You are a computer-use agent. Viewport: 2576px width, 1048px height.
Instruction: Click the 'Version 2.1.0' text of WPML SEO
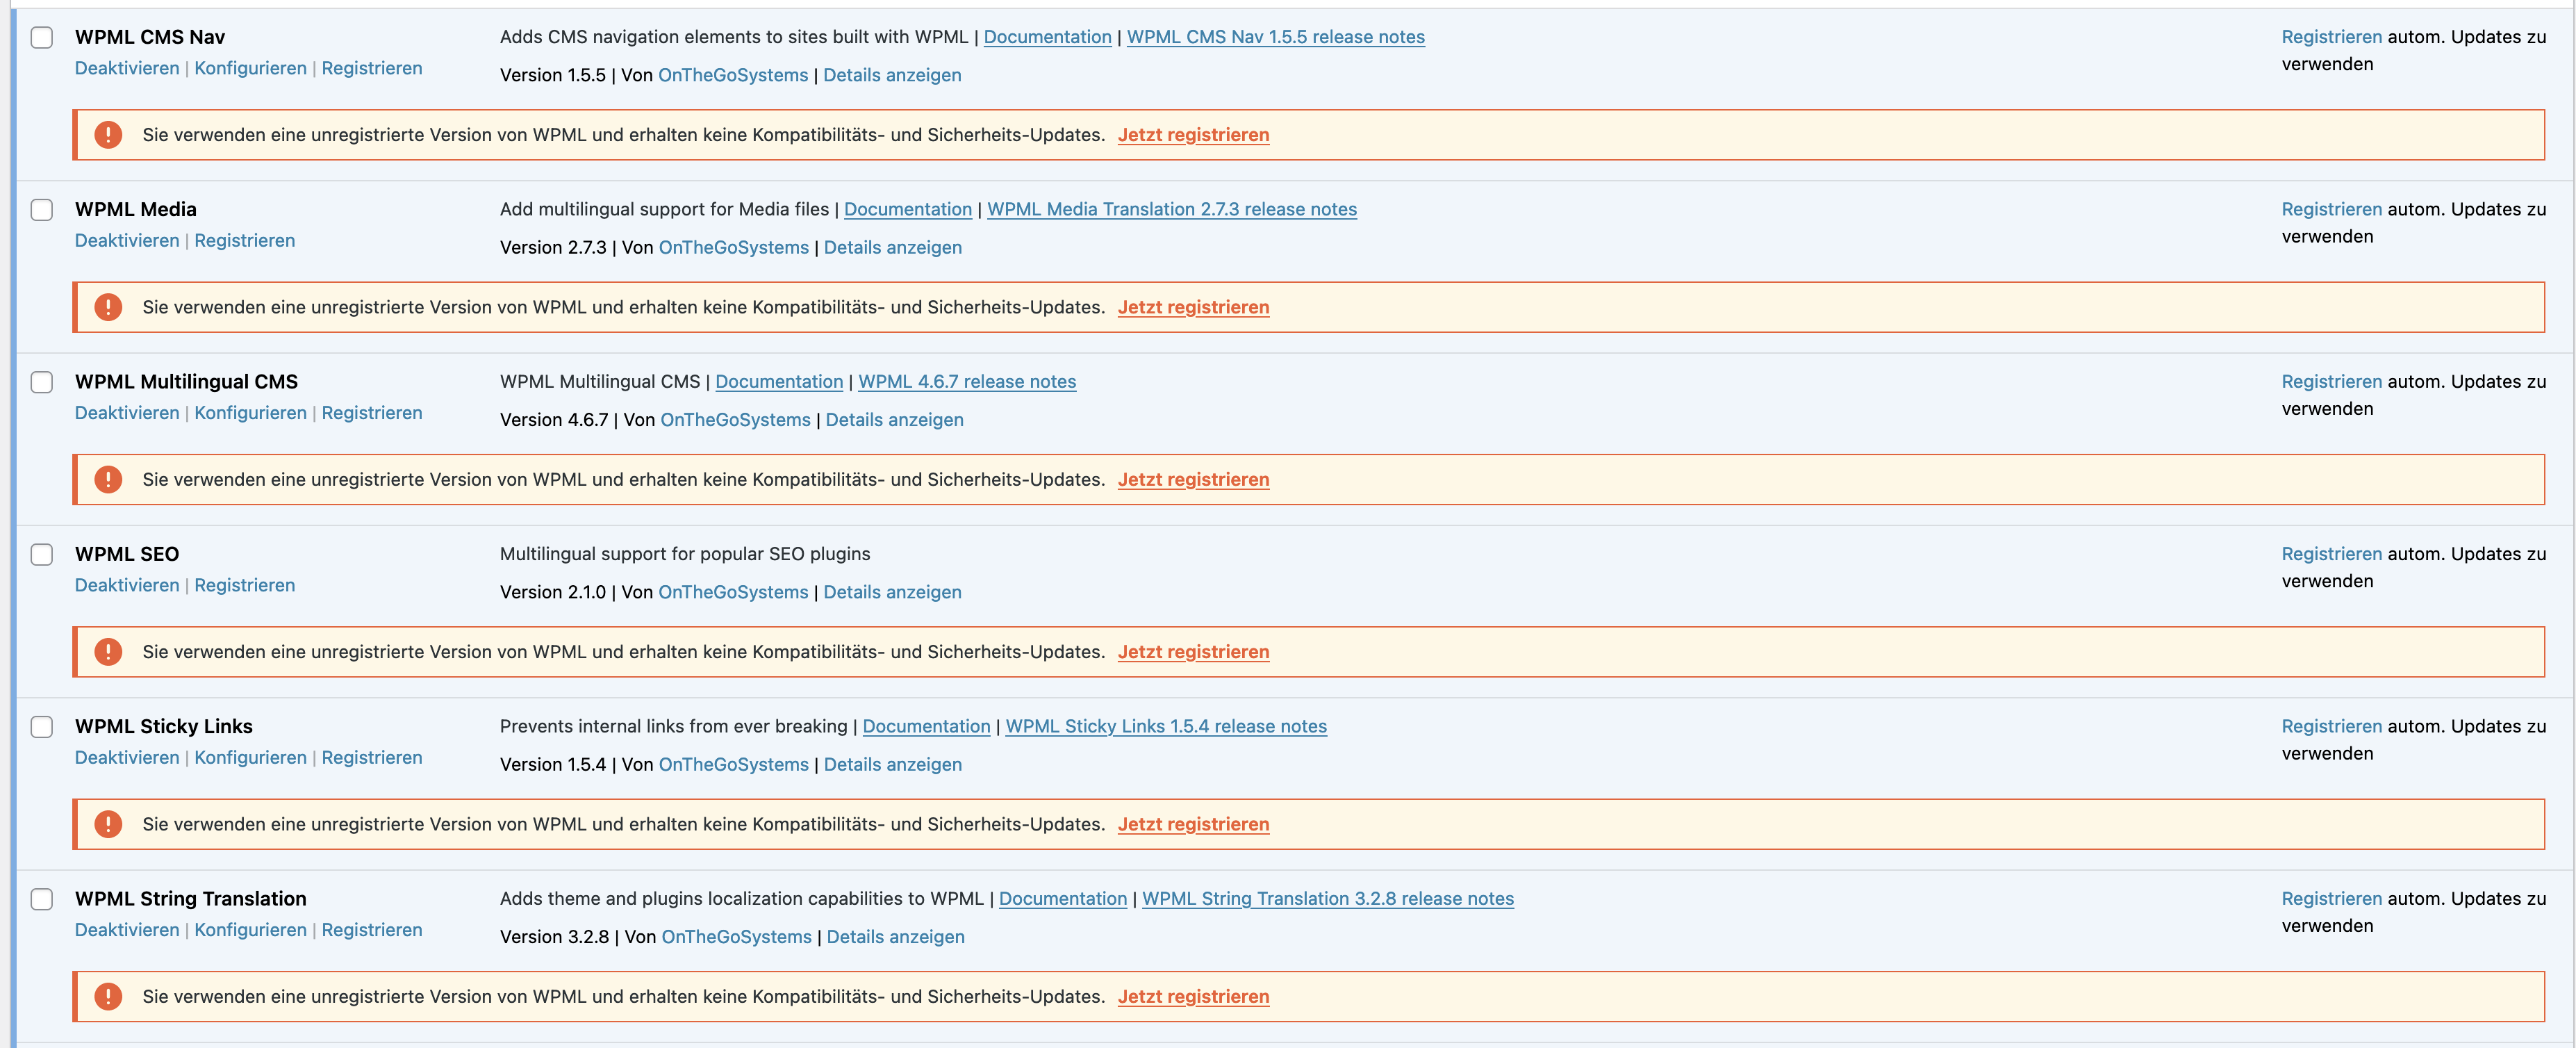click(553, 592)
